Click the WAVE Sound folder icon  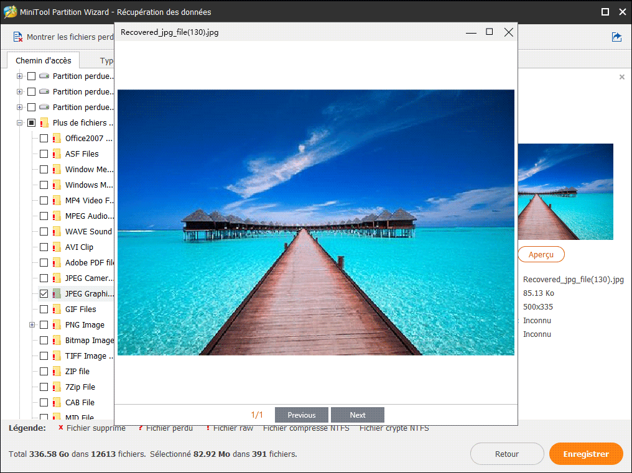[x=57, y=231]
